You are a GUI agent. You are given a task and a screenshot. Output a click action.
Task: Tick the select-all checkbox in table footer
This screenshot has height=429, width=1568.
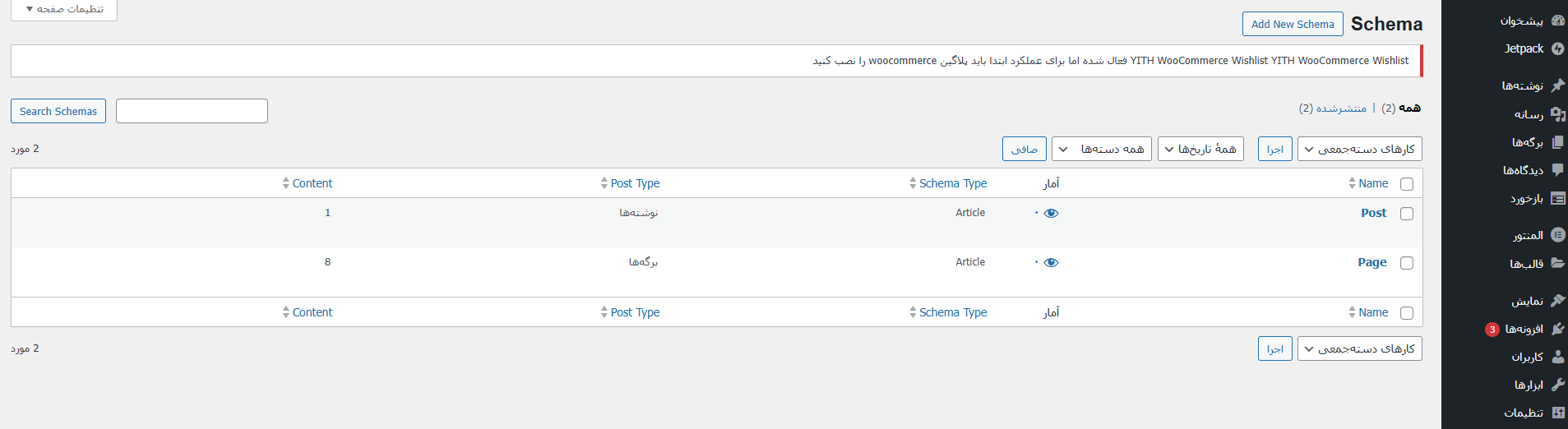pyautogui.click(x=1407, y=313)
